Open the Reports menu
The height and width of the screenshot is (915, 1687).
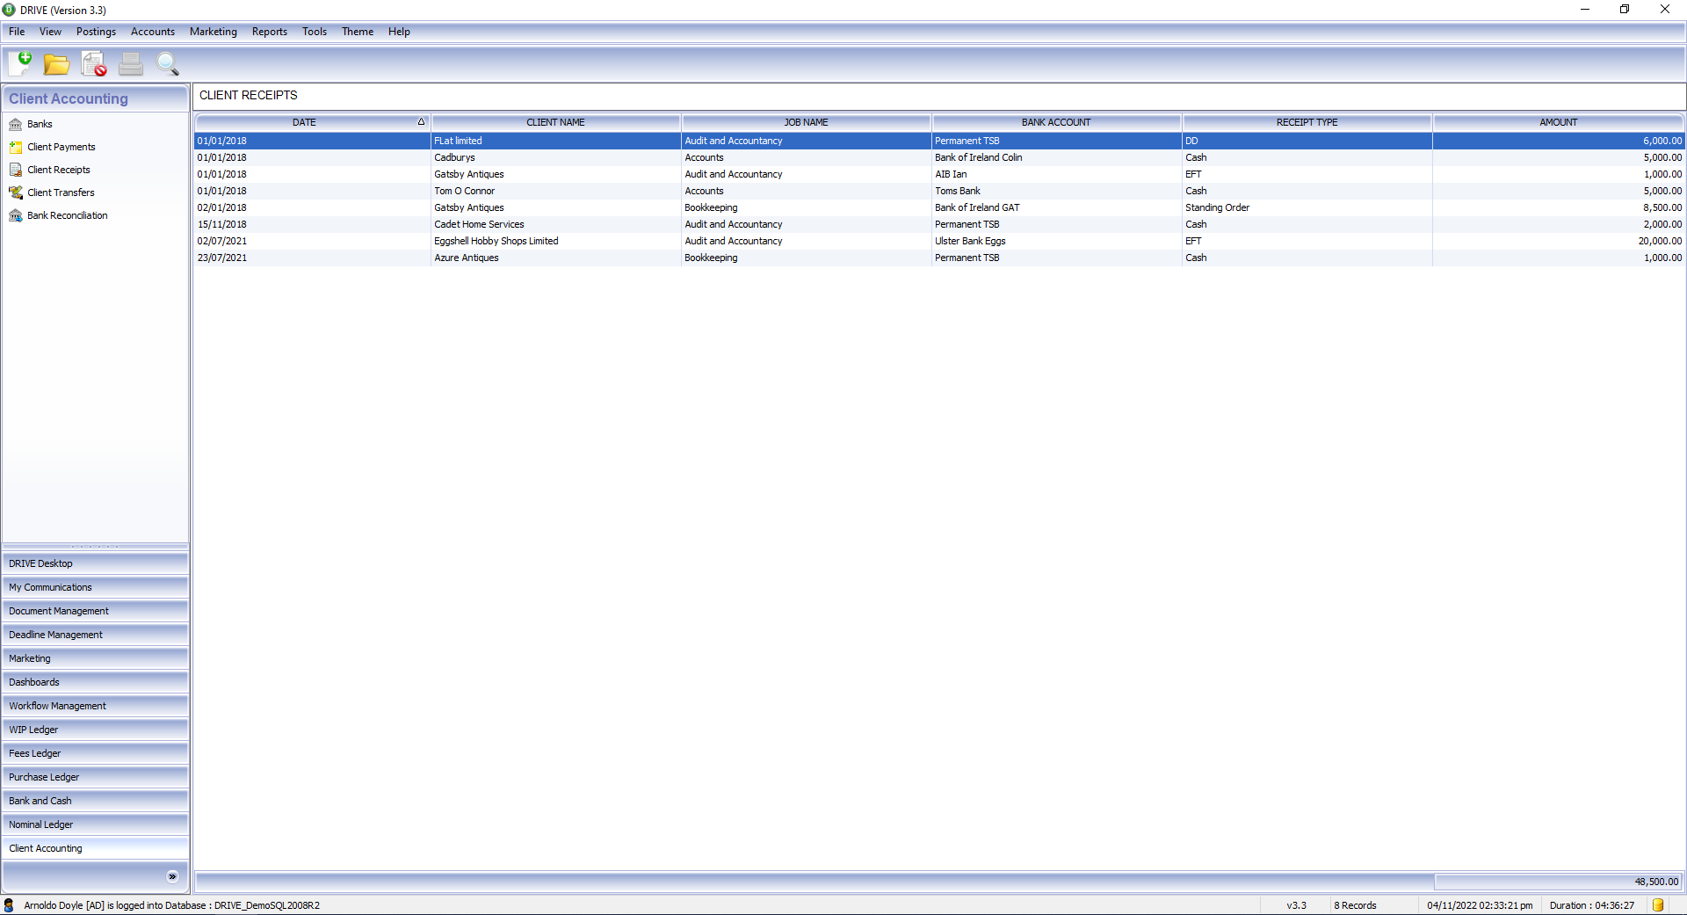click(270, 32)
